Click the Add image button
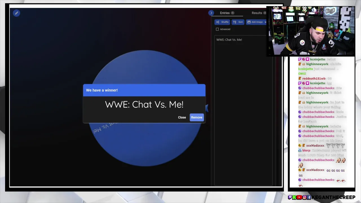The width and height of the screenshot is (361, 203). coord(255,22)
